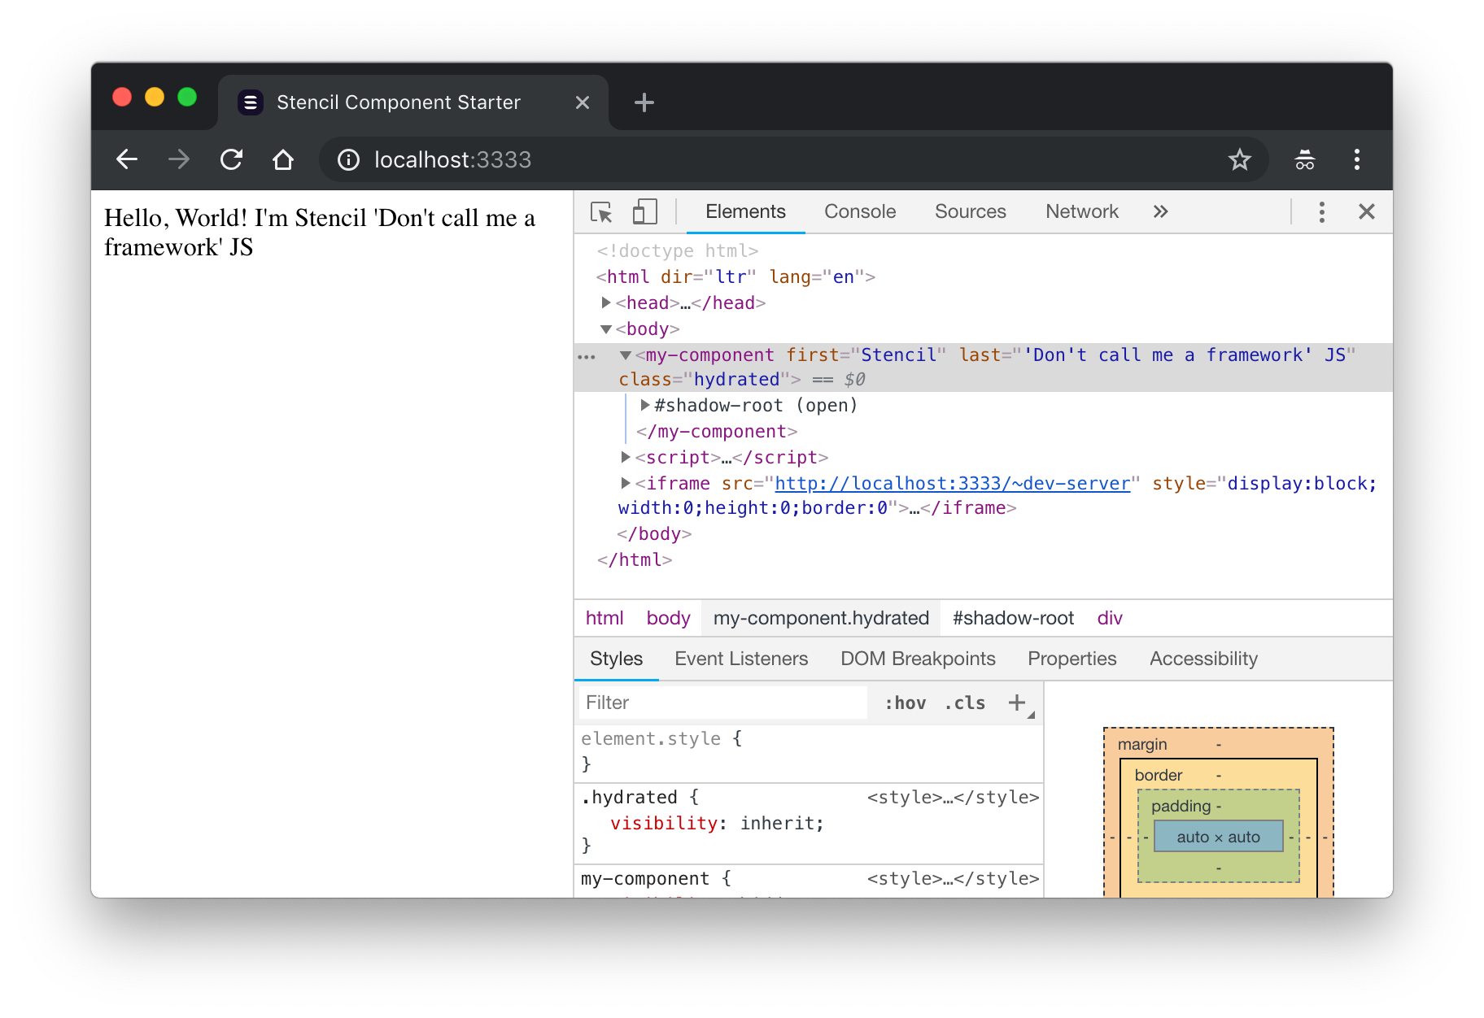Switch to the Console panel
Screen dimensions: 1484x1018
(x=860, y=211)
